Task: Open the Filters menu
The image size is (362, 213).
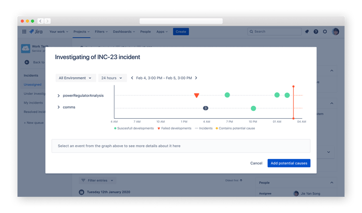Action: [101, 32]
